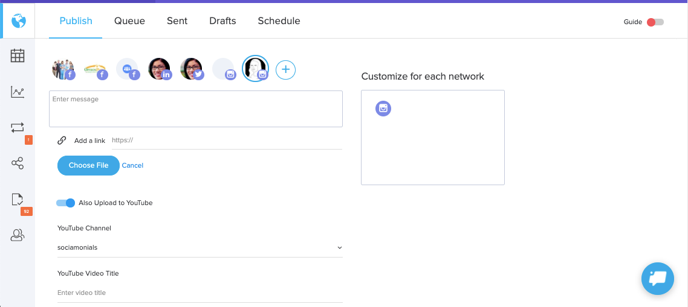Click the Customize for each network heading

(x=423, y=76)
